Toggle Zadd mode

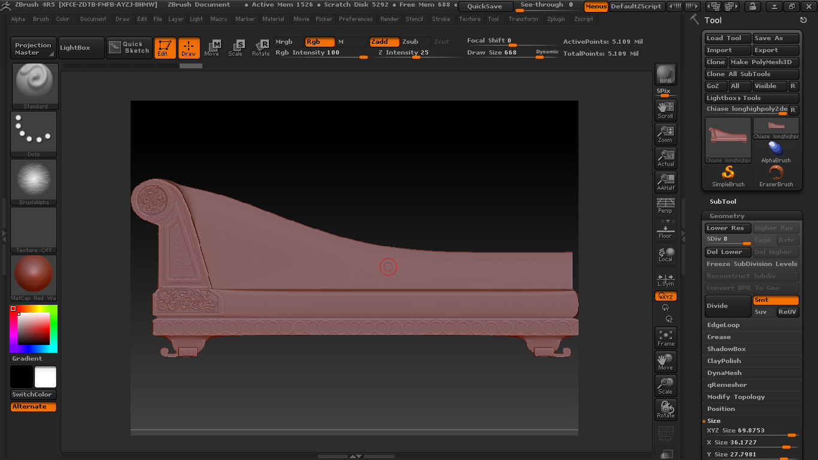(384, 42)
